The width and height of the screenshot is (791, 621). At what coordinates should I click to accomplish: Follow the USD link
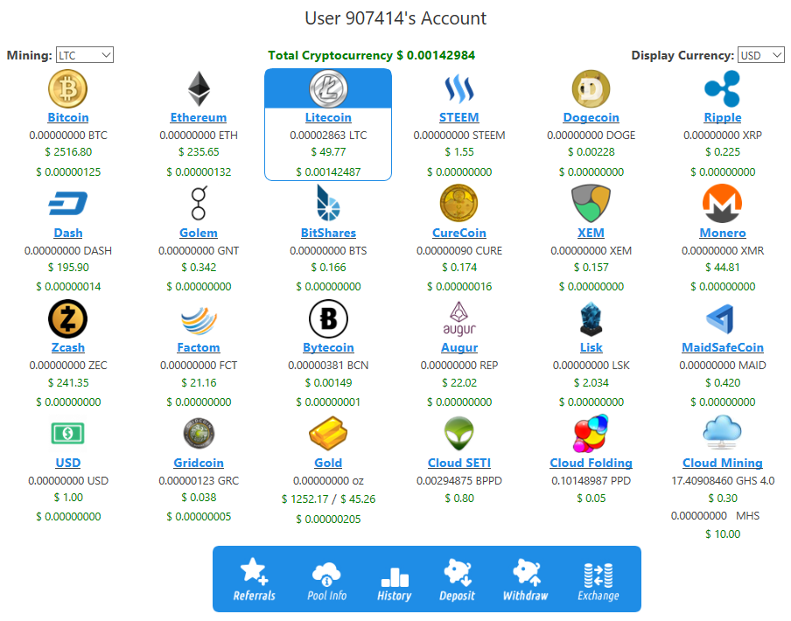tap(68, 463)
